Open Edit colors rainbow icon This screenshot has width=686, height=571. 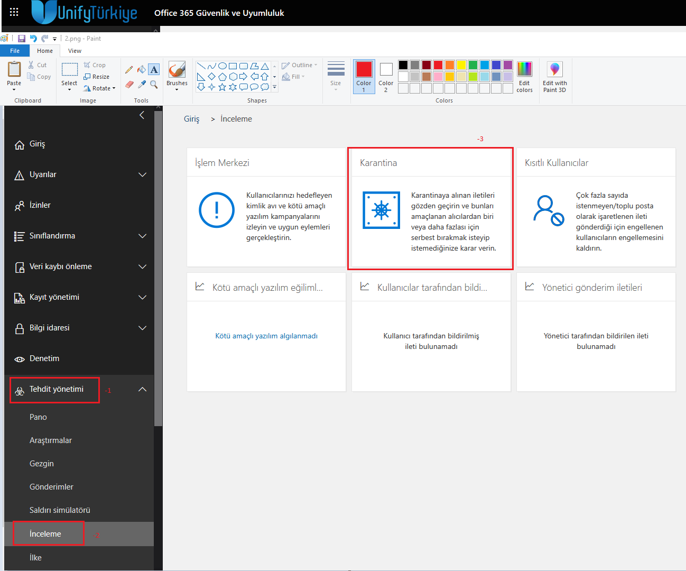point(524,69)
